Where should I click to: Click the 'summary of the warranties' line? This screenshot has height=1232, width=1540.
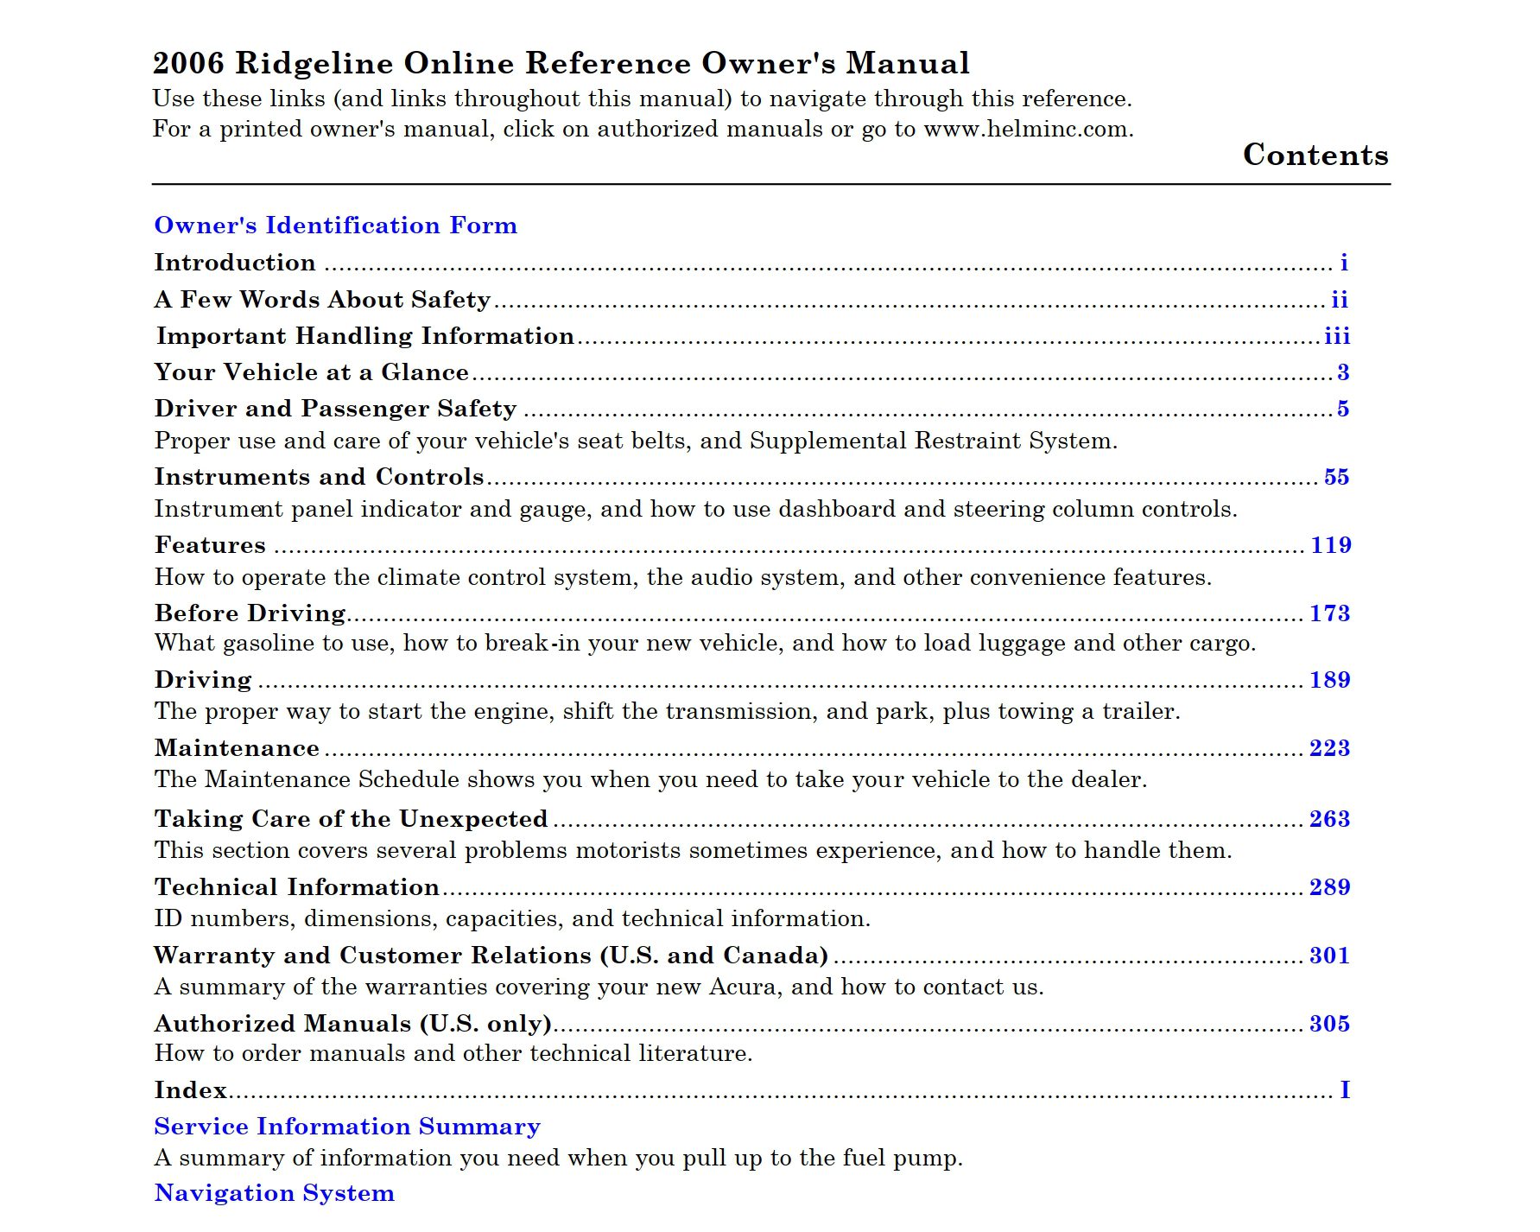[x=599, y=988]
